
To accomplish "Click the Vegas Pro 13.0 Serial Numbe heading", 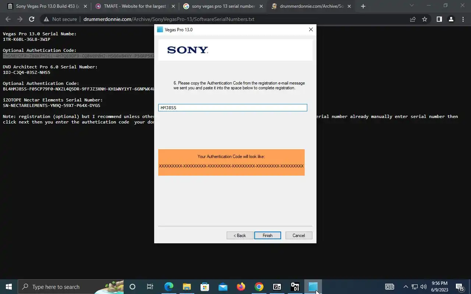I will pyautogui.click(x=40, y=34).
